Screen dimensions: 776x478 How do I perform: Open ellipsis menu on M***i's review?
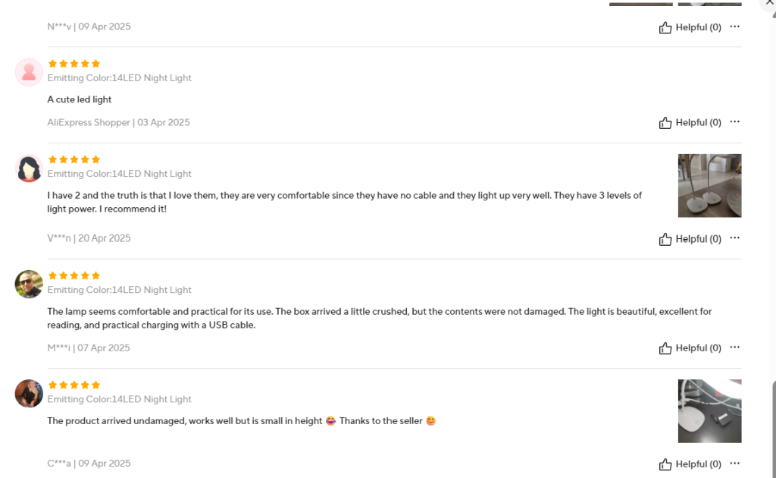coord(734,347)
